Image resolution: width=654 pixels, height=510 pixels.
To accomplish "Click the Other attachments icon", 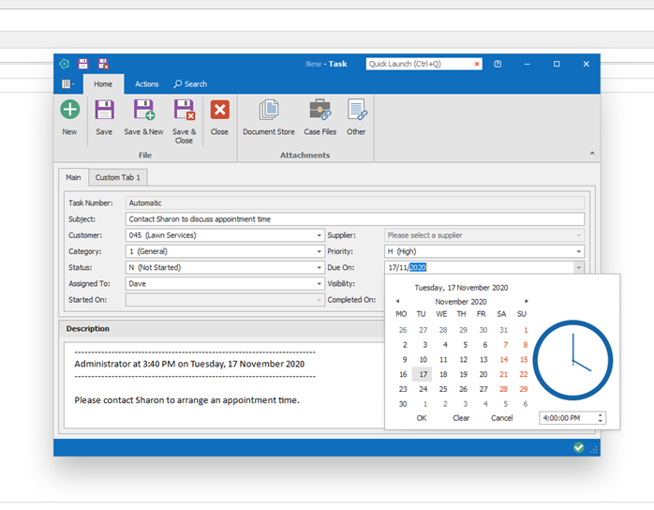I will (x=356, y=111).
